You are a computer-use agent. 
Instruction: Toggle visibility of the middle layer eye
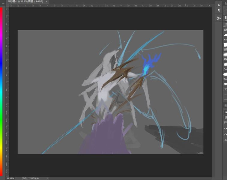[x=225, y=134]
